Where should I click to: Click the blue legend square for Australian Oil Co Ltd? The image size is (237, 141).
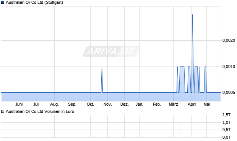pos(3,2)
